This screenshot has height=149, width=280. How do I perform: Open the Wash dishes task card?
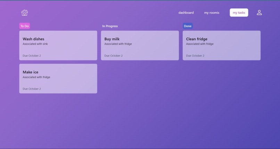click(58, 45)
